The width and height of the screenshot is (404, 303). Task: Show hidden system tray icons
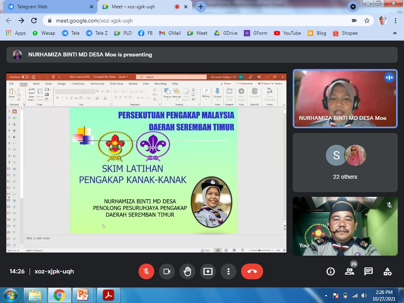click(x=326, y=296)
